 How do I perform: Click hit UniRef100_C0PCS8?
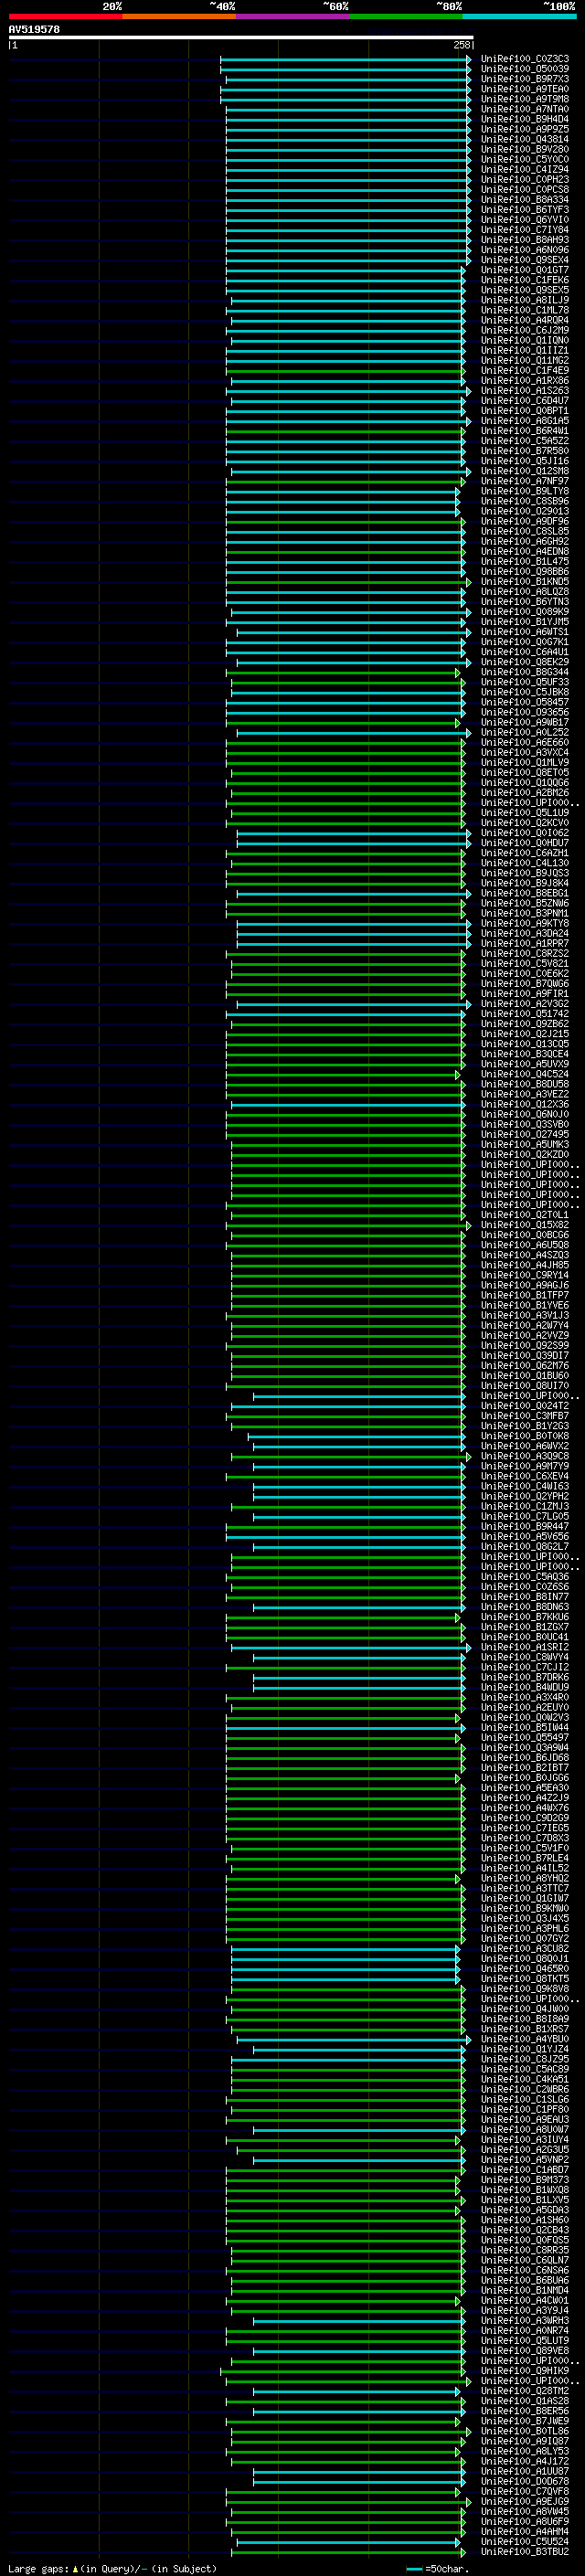[524, 190]
